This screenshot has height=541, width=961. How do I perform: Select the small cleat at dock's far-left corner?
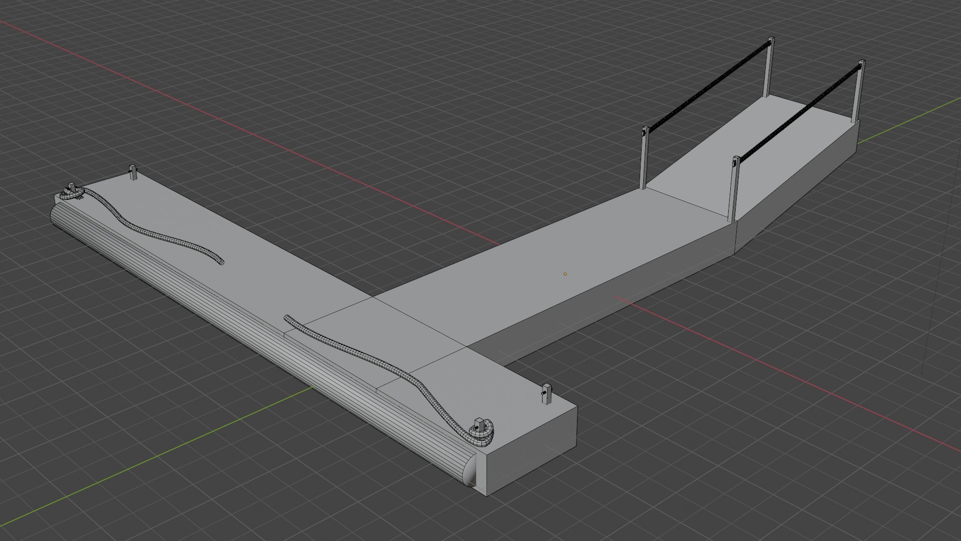point(133,172)
